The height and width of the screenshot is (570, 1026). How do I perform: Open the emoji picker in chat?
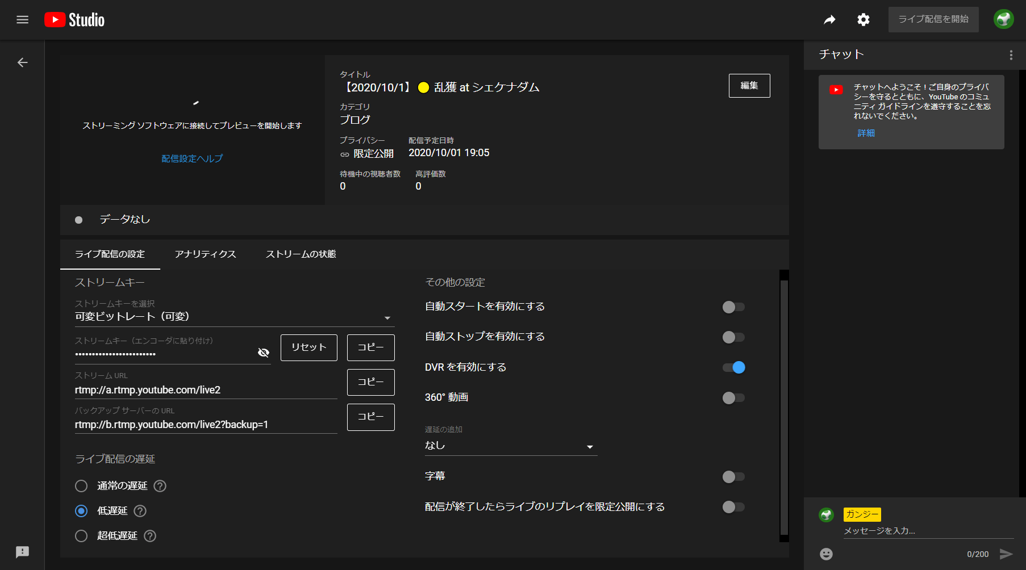tap(827, 554)
